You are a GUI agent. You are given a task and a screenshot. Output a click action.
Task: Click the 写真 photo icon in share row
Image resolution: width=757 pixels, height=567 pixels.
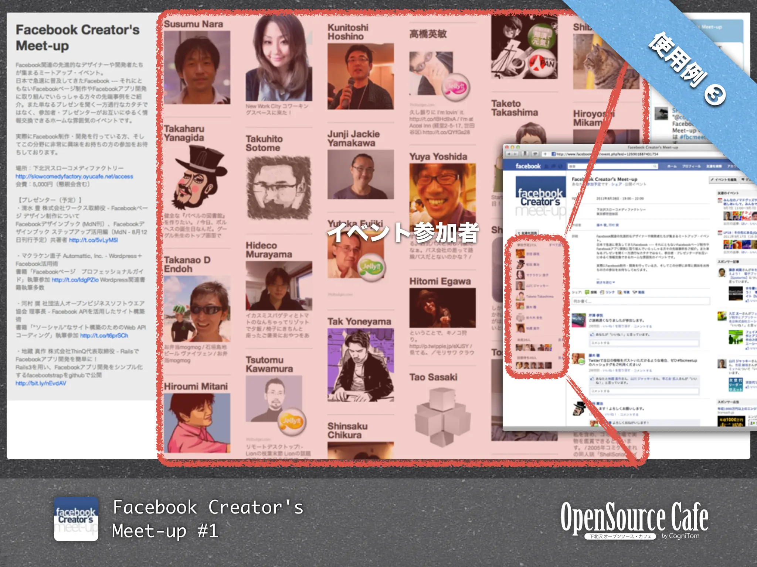tap(620, 292)
